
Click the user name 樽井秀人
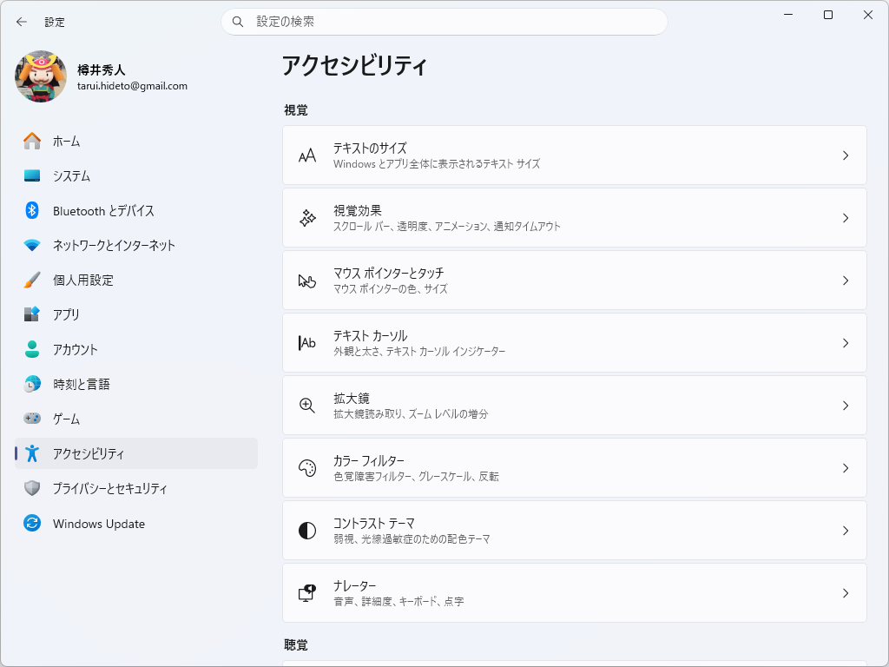coord(101,69)
